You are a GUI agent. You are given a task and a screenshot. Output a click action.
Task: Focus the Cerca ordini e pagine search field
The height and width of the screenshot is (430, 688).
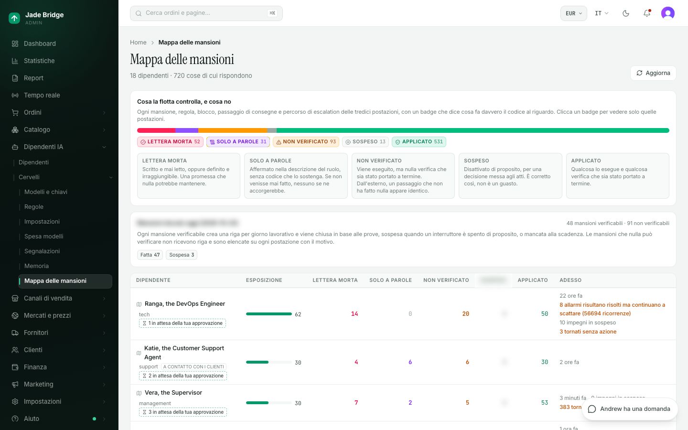click(206, 13)
